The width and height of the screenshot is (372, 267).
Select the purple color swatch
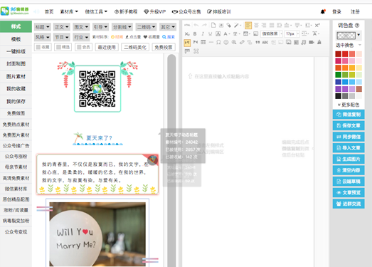tap(338, 89)
